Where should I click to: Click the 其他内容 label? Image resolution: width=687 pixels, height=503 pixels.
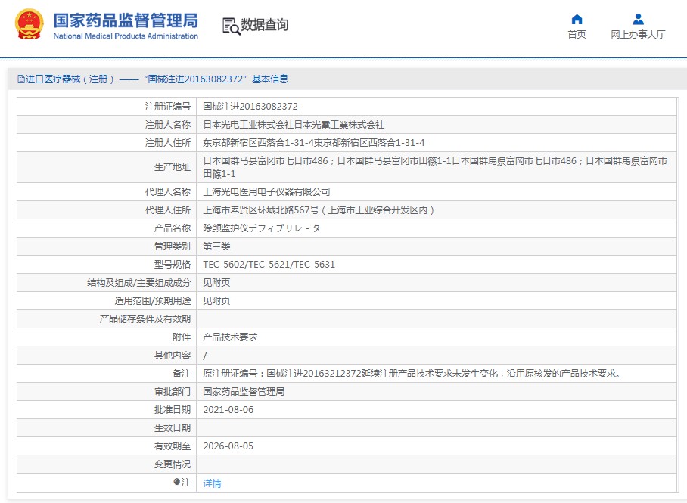tap(173, 356)
